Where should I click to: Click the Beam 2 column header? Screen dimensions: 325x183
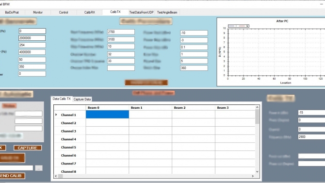pos(194,107)
